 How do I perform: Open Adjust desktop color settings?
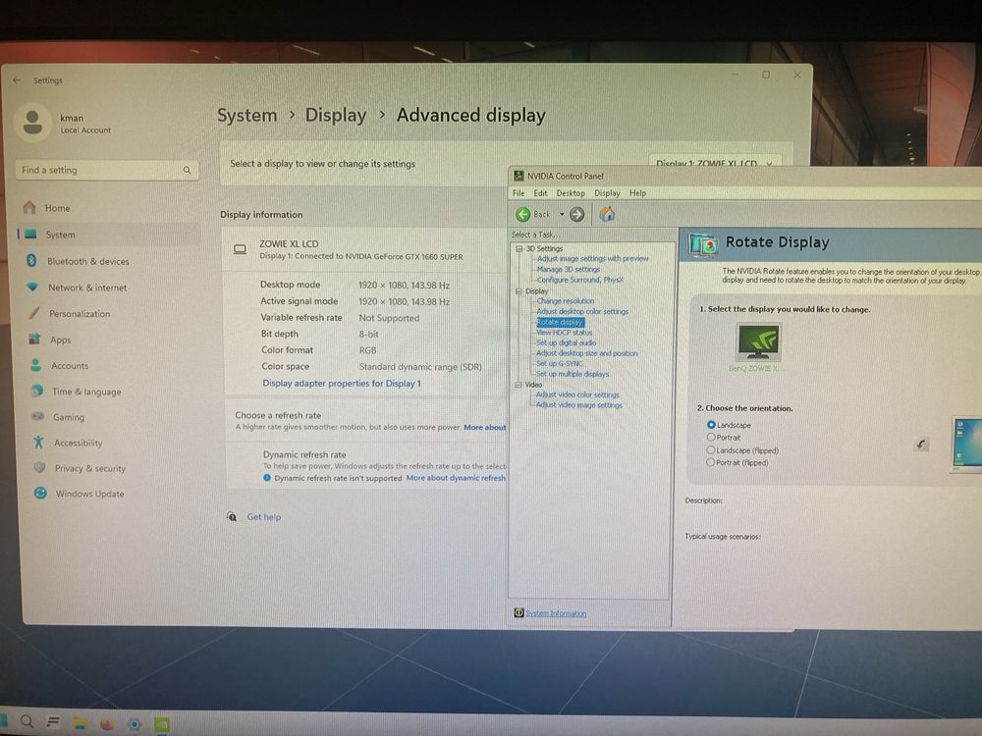tap(582, 311)
